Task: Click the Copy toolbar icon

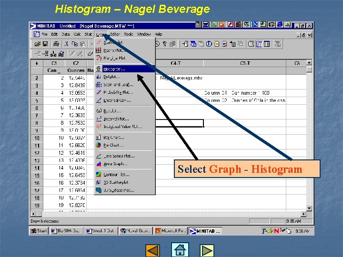Action: 75,44
